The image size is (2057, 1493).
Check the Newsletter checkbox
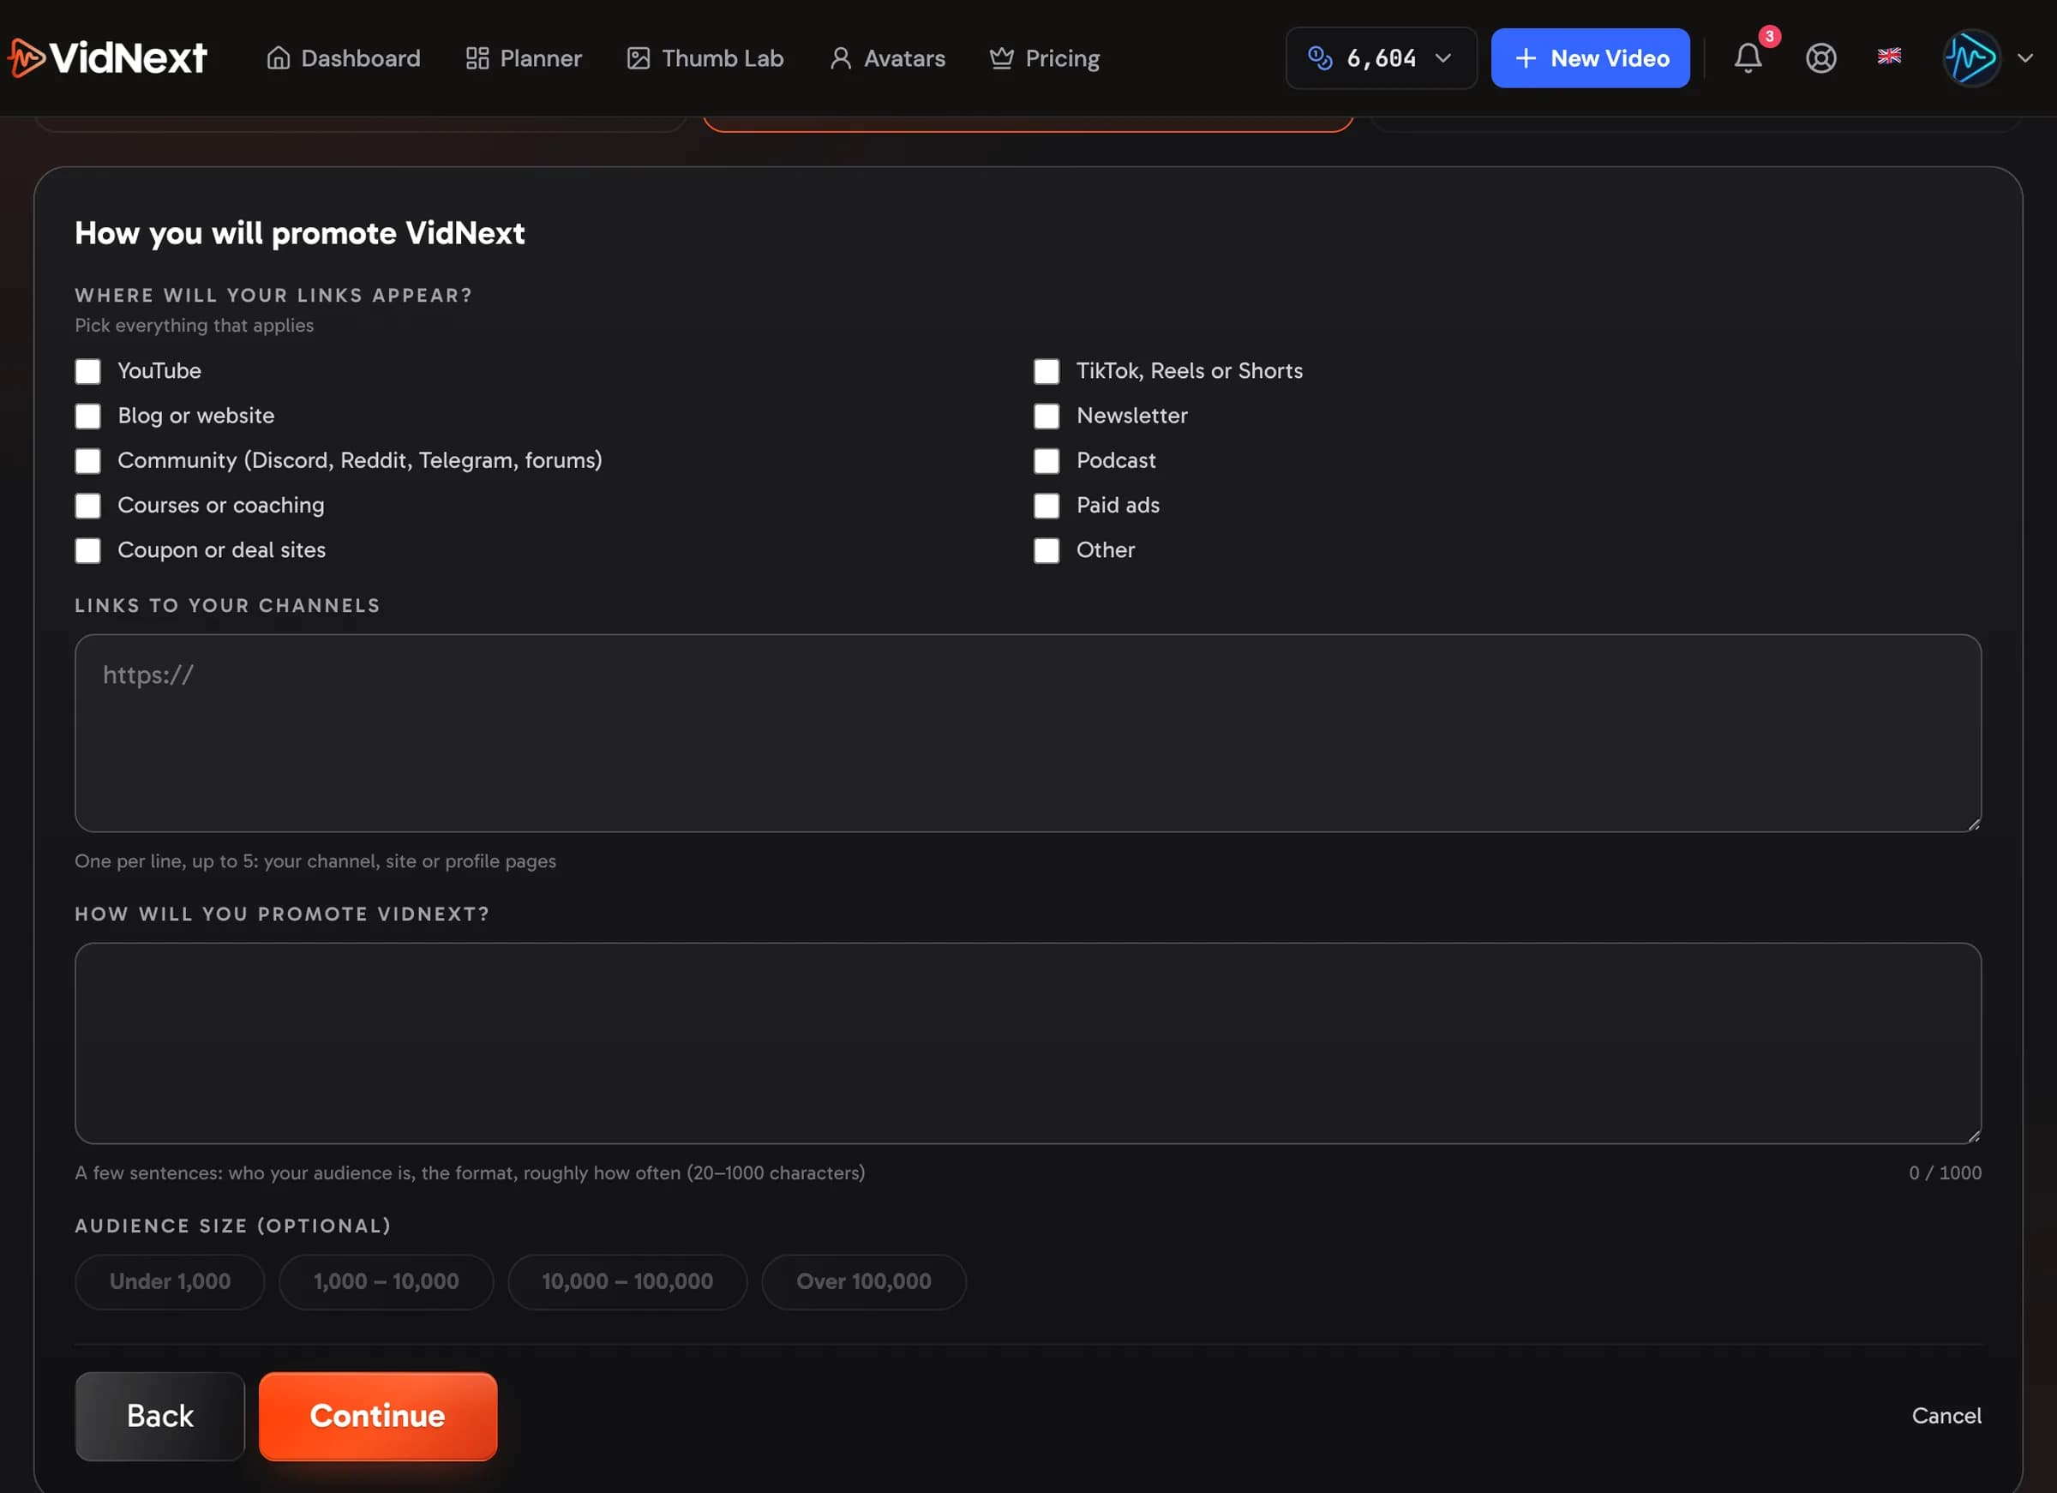point(1046,416)
